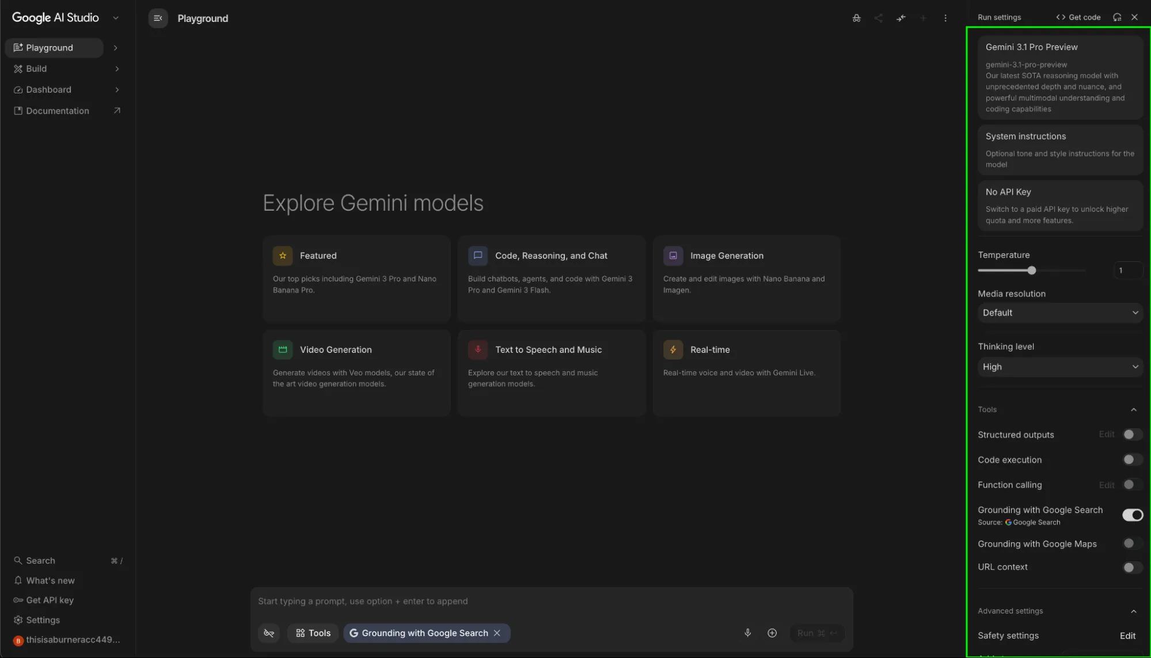This screenshot has height=658, width=1151.
Task: Click Get code for this session
Action: [x=1077, y=17]
